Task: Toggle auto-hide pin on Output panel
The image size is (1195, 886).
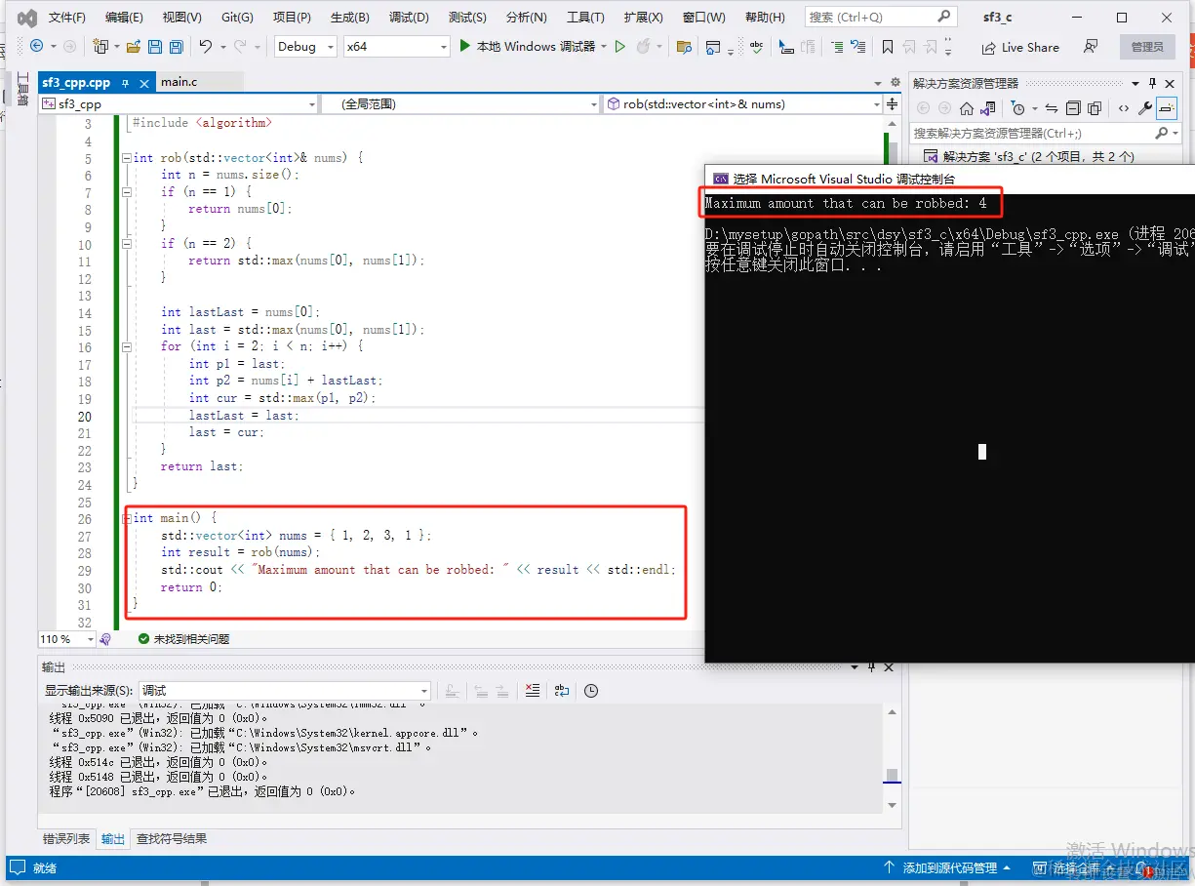Action: pyautogui.click(x=871, y=667)
